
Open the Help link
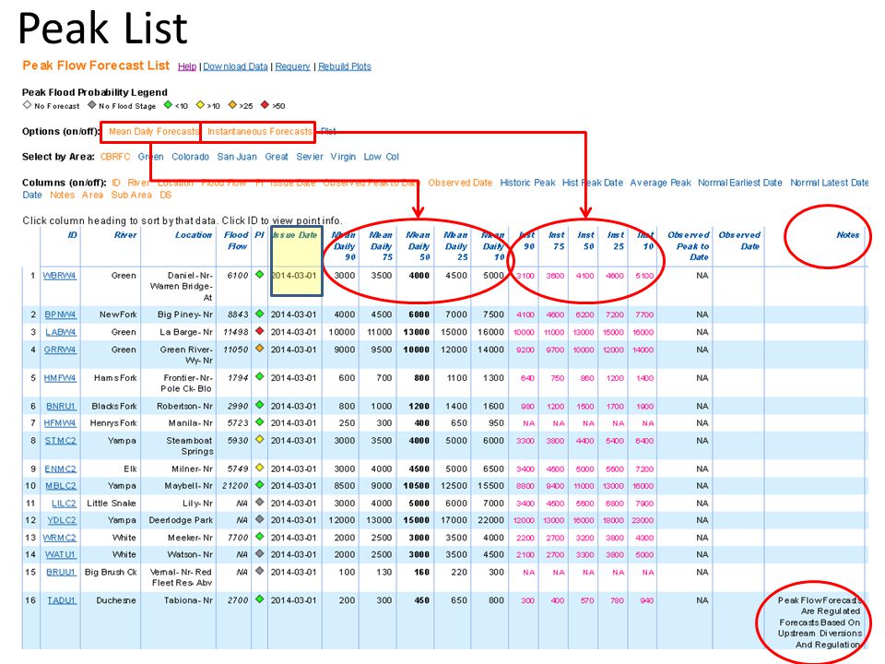coord(187,66)
